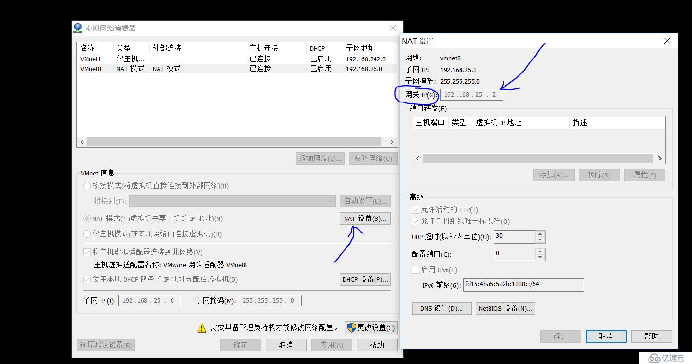Click the 添加网络(E)... button
The width and height of the screenshot is (692, 364).
tap(320, 158)
